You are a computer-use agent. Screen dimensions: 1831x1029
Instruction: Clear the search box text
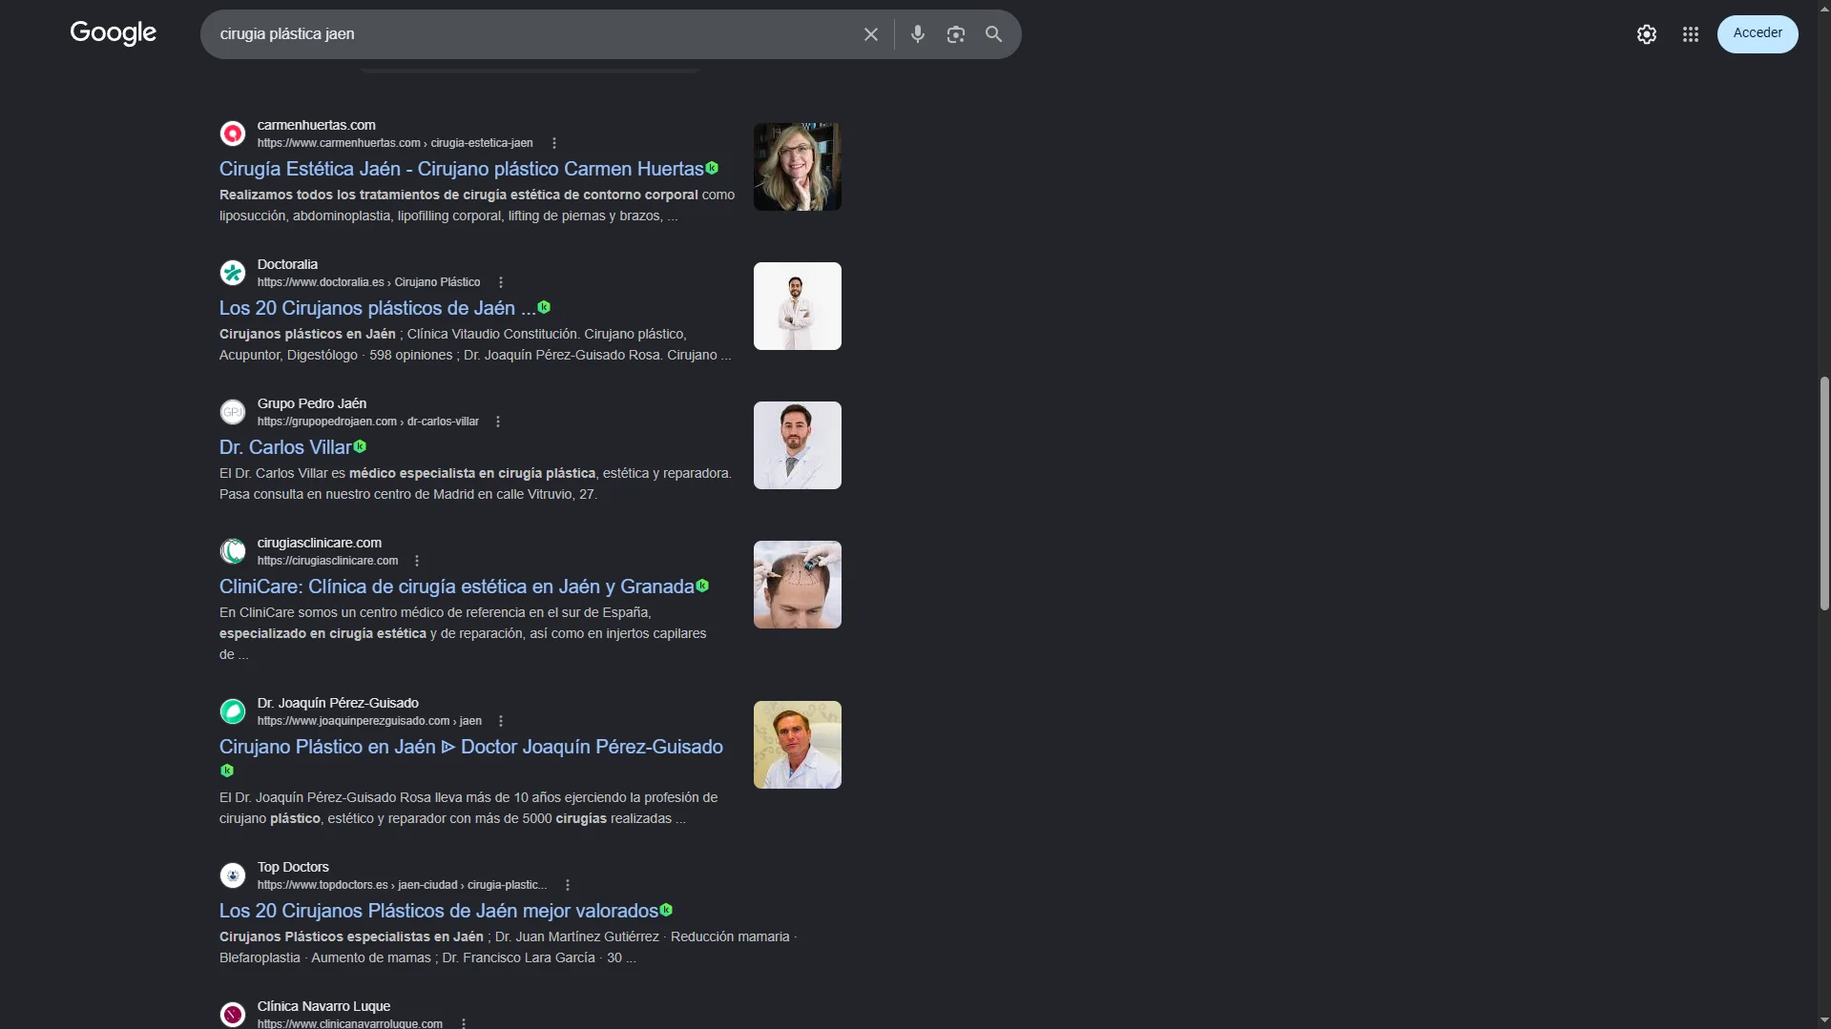[x=870, y=34]
